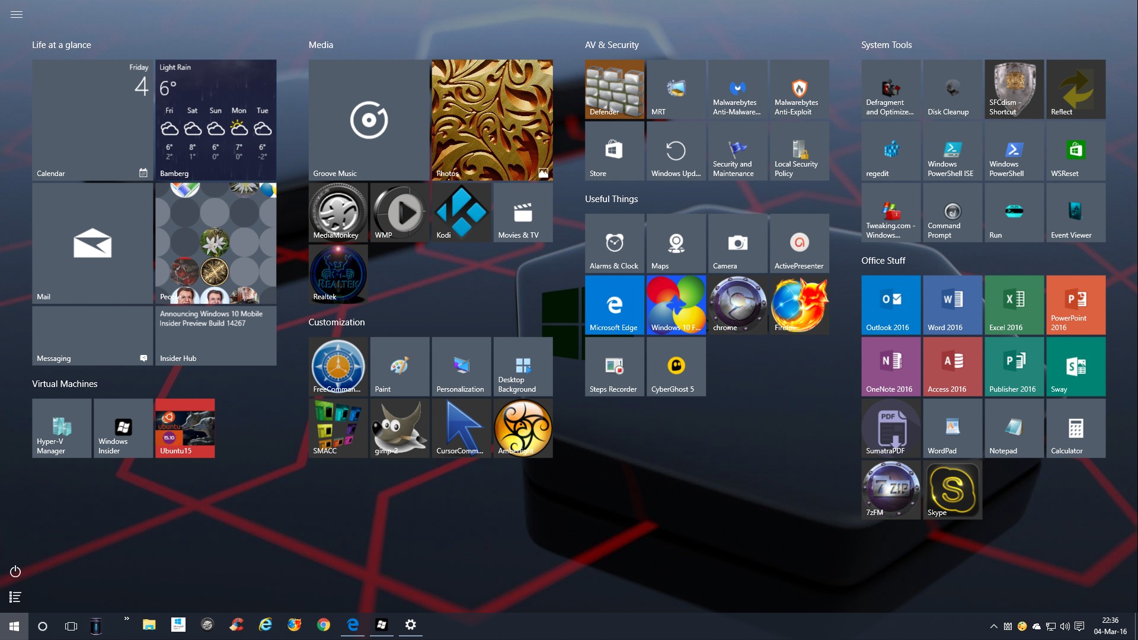
Task: Open the OneNote 2016 tile
Action: 890,366
